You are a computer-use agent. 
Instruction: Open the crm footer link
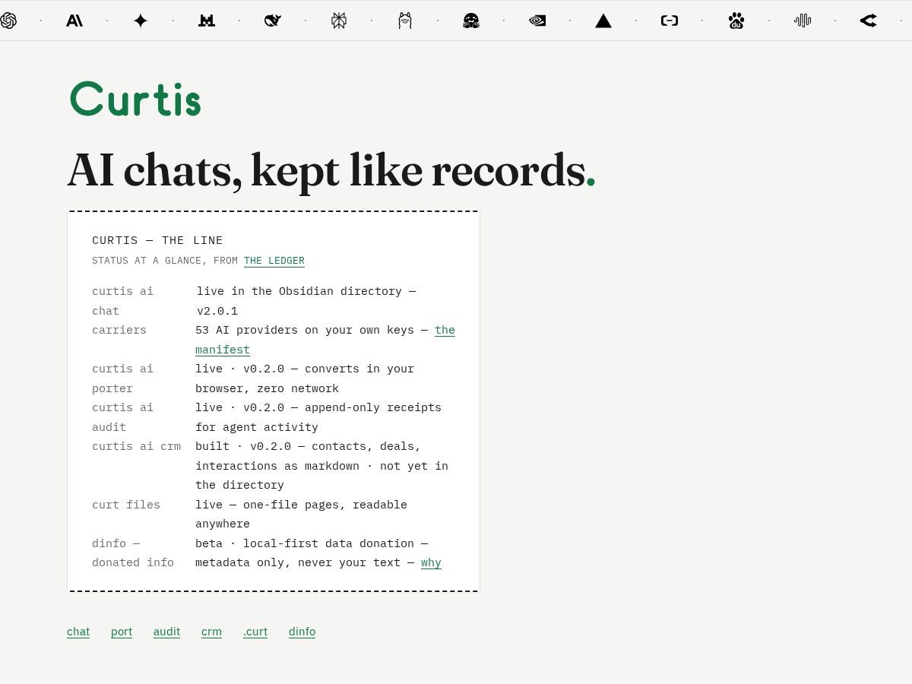(x=211, y=632)
